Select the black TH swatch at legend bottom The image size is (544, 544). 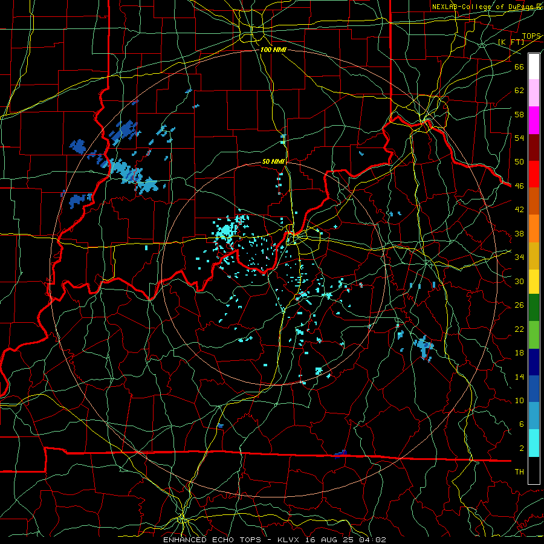click(x=534, y=470)
